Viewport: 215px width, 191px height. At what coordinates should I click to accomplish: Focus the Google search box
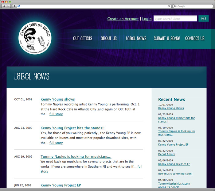coord(193,6)
